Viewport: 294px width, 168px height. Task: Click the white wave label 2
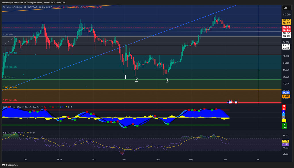click(x=136, y=80)
